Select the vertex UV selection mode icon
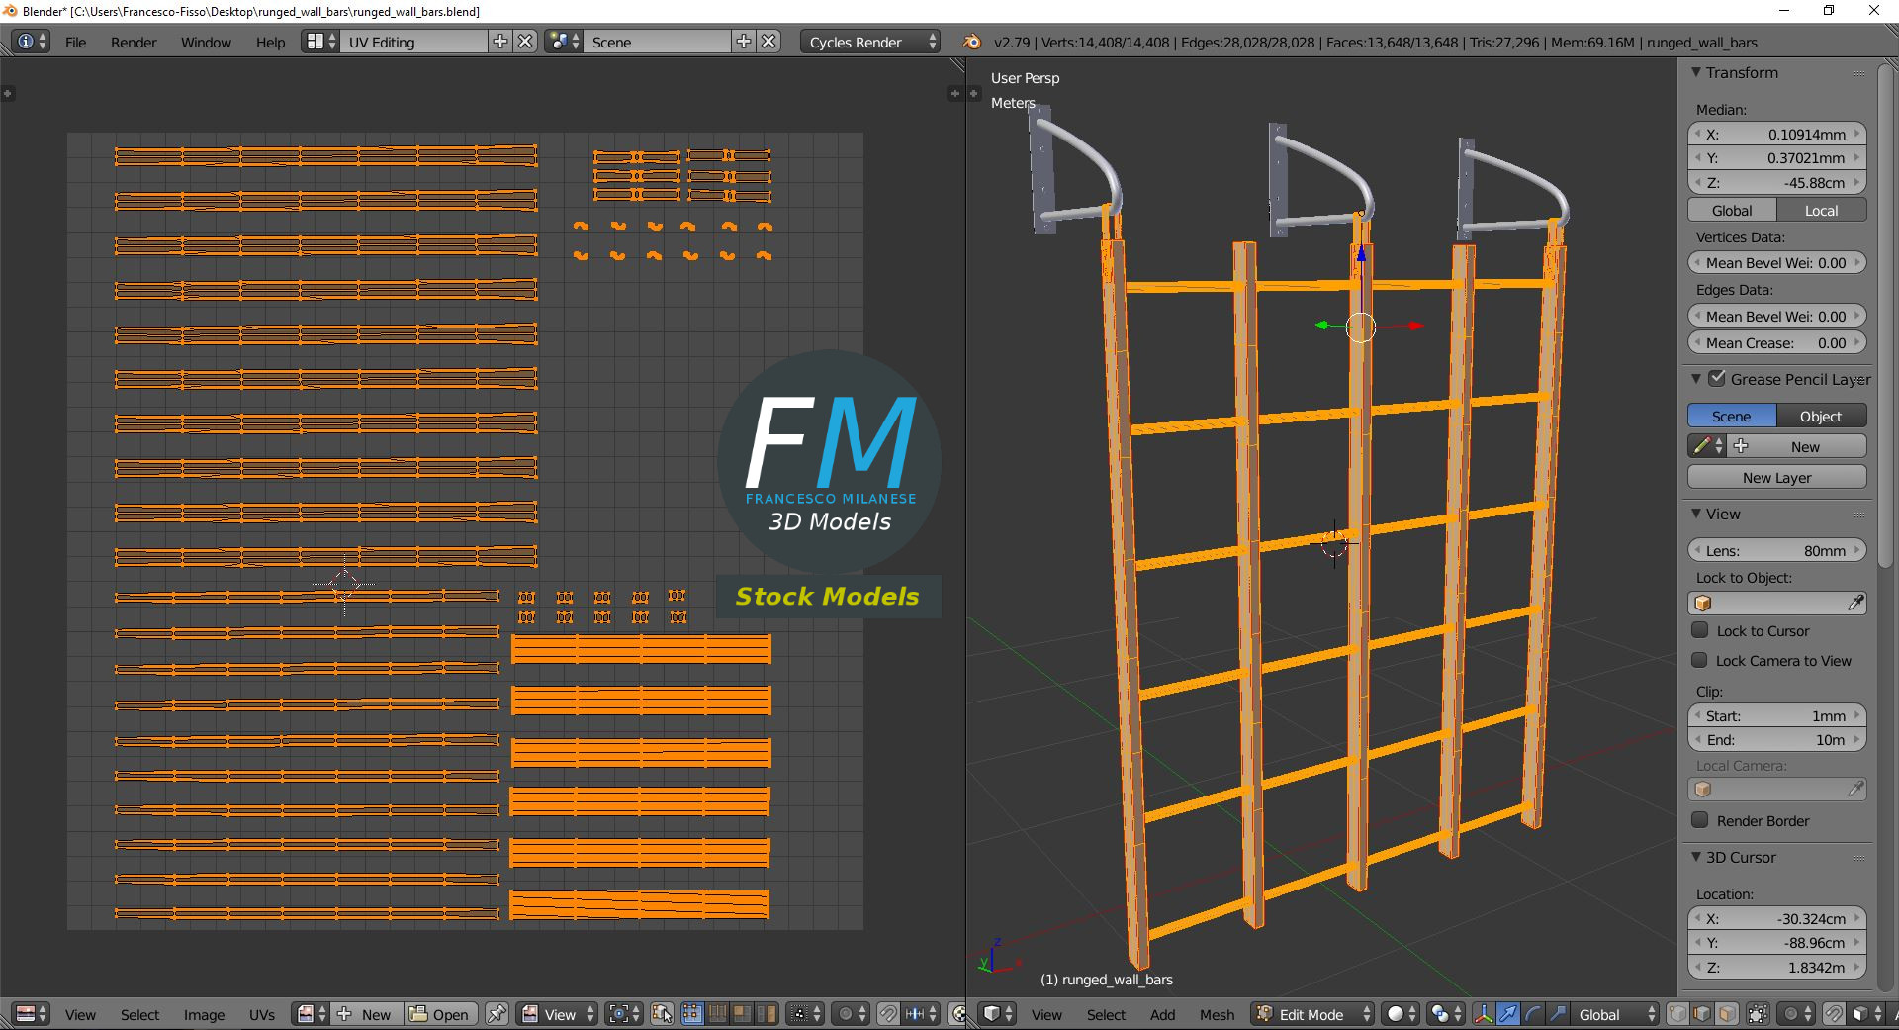 coord(691,1014)
